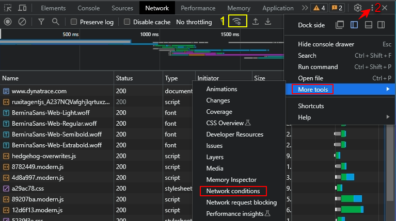This screenshot has height=221, width=396.
Task: Expand the Help submenu
Action: (x=305, y=117)
